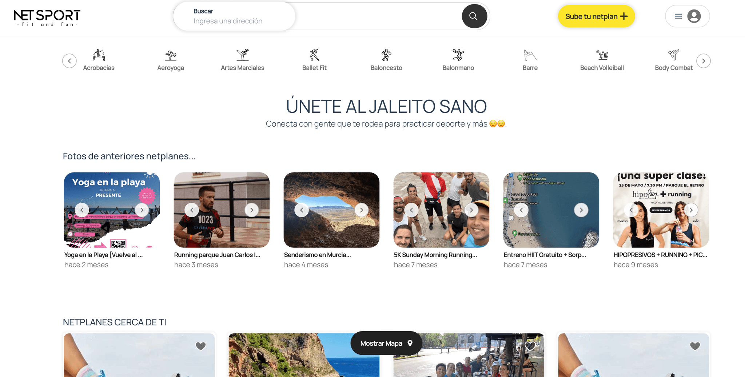Click the Aeroyoga label
This screenshot has width=745, height=377.
tap(171, 68)
